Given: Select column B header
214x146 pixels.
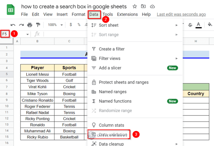Looking at the screenshot, I should (37, 41).
